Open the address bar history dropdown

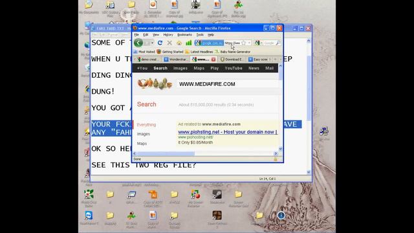(x=249, y=43)
